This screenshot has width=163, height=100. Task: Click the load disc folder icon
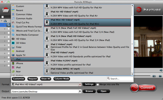click(5, 10)
